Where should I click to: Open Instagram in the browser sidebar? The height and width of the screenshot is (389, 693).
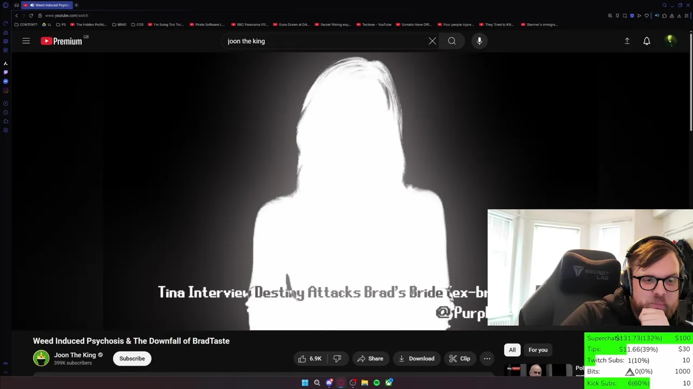(5, 90)
